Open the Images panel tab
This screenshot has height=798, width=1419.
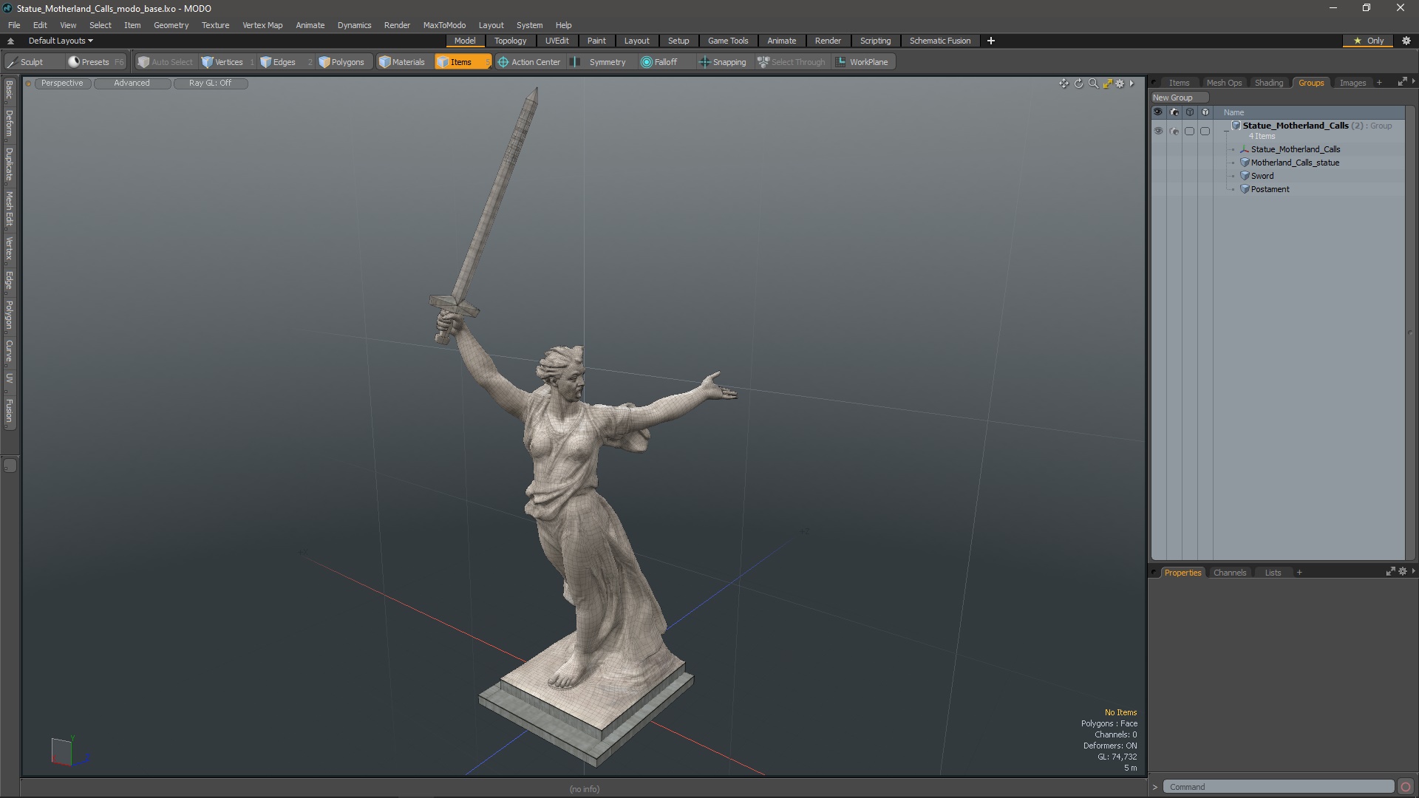pos(1352,83)
